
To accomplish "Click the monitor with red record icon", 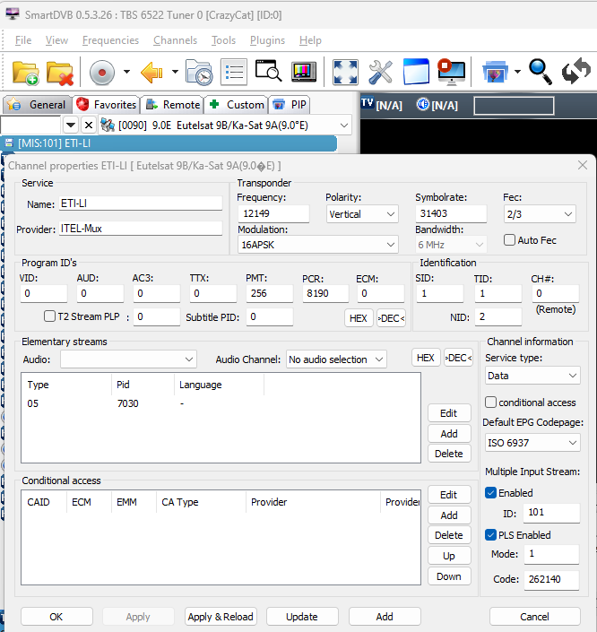I will tap(452, 72).
